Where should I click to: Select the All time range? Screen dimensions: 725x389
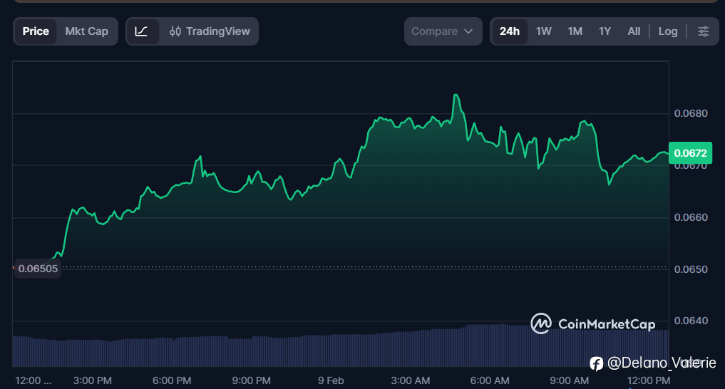634,31
